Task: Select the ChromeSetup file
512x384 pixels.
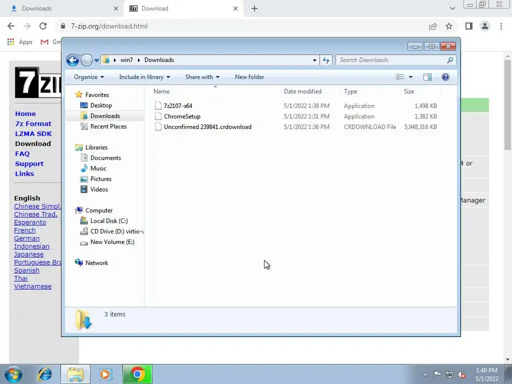Action: pos(182,116)
